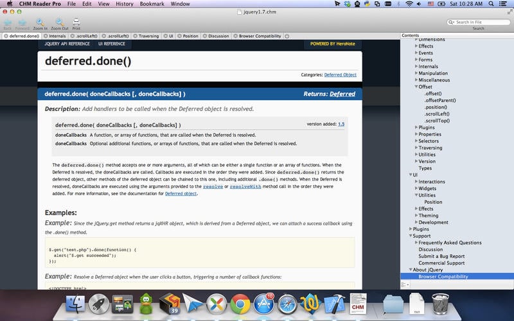Open Launchpad rocket icon in the Dock

(99, 304)
